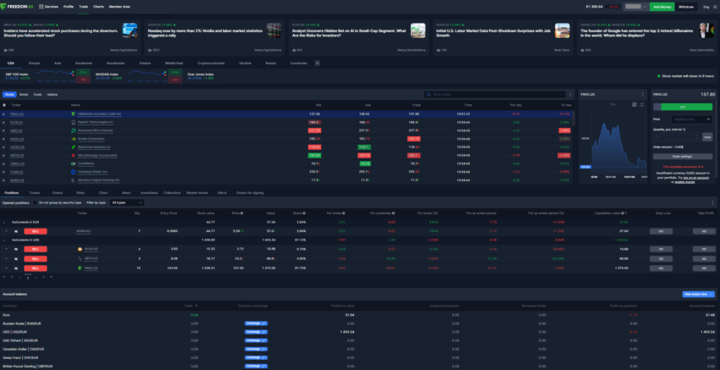Open the Eng language selector
Image resolution: width=720 pixels, height=370 pixels.
[x=706, y=7]
